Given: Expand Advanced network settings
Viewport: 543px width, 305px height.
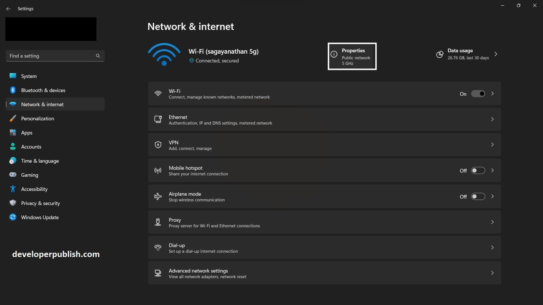Looking at the screenshot, I should 492,273.
